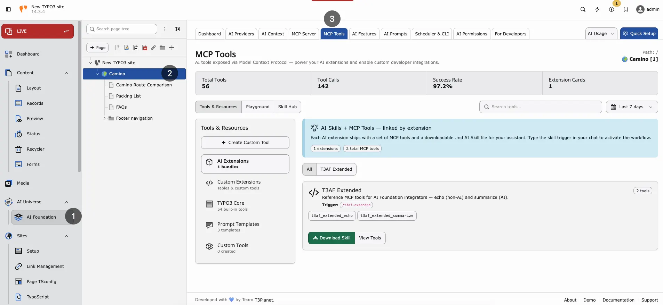This screenshot has width=663, height=305.
Task: Select the FAQs page in tree
Action: coord(121,107)
